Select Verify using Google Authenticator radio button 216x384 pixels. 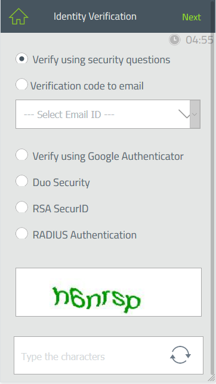(x=21, y=155)
